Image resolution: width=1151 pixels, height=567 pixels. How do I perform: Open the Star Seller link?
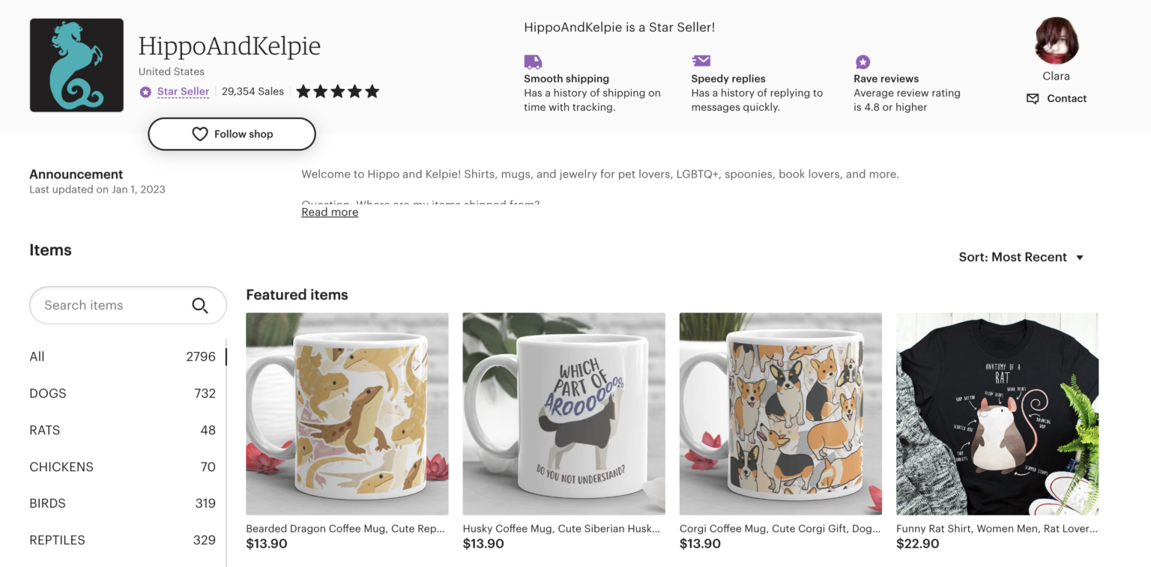183,91
